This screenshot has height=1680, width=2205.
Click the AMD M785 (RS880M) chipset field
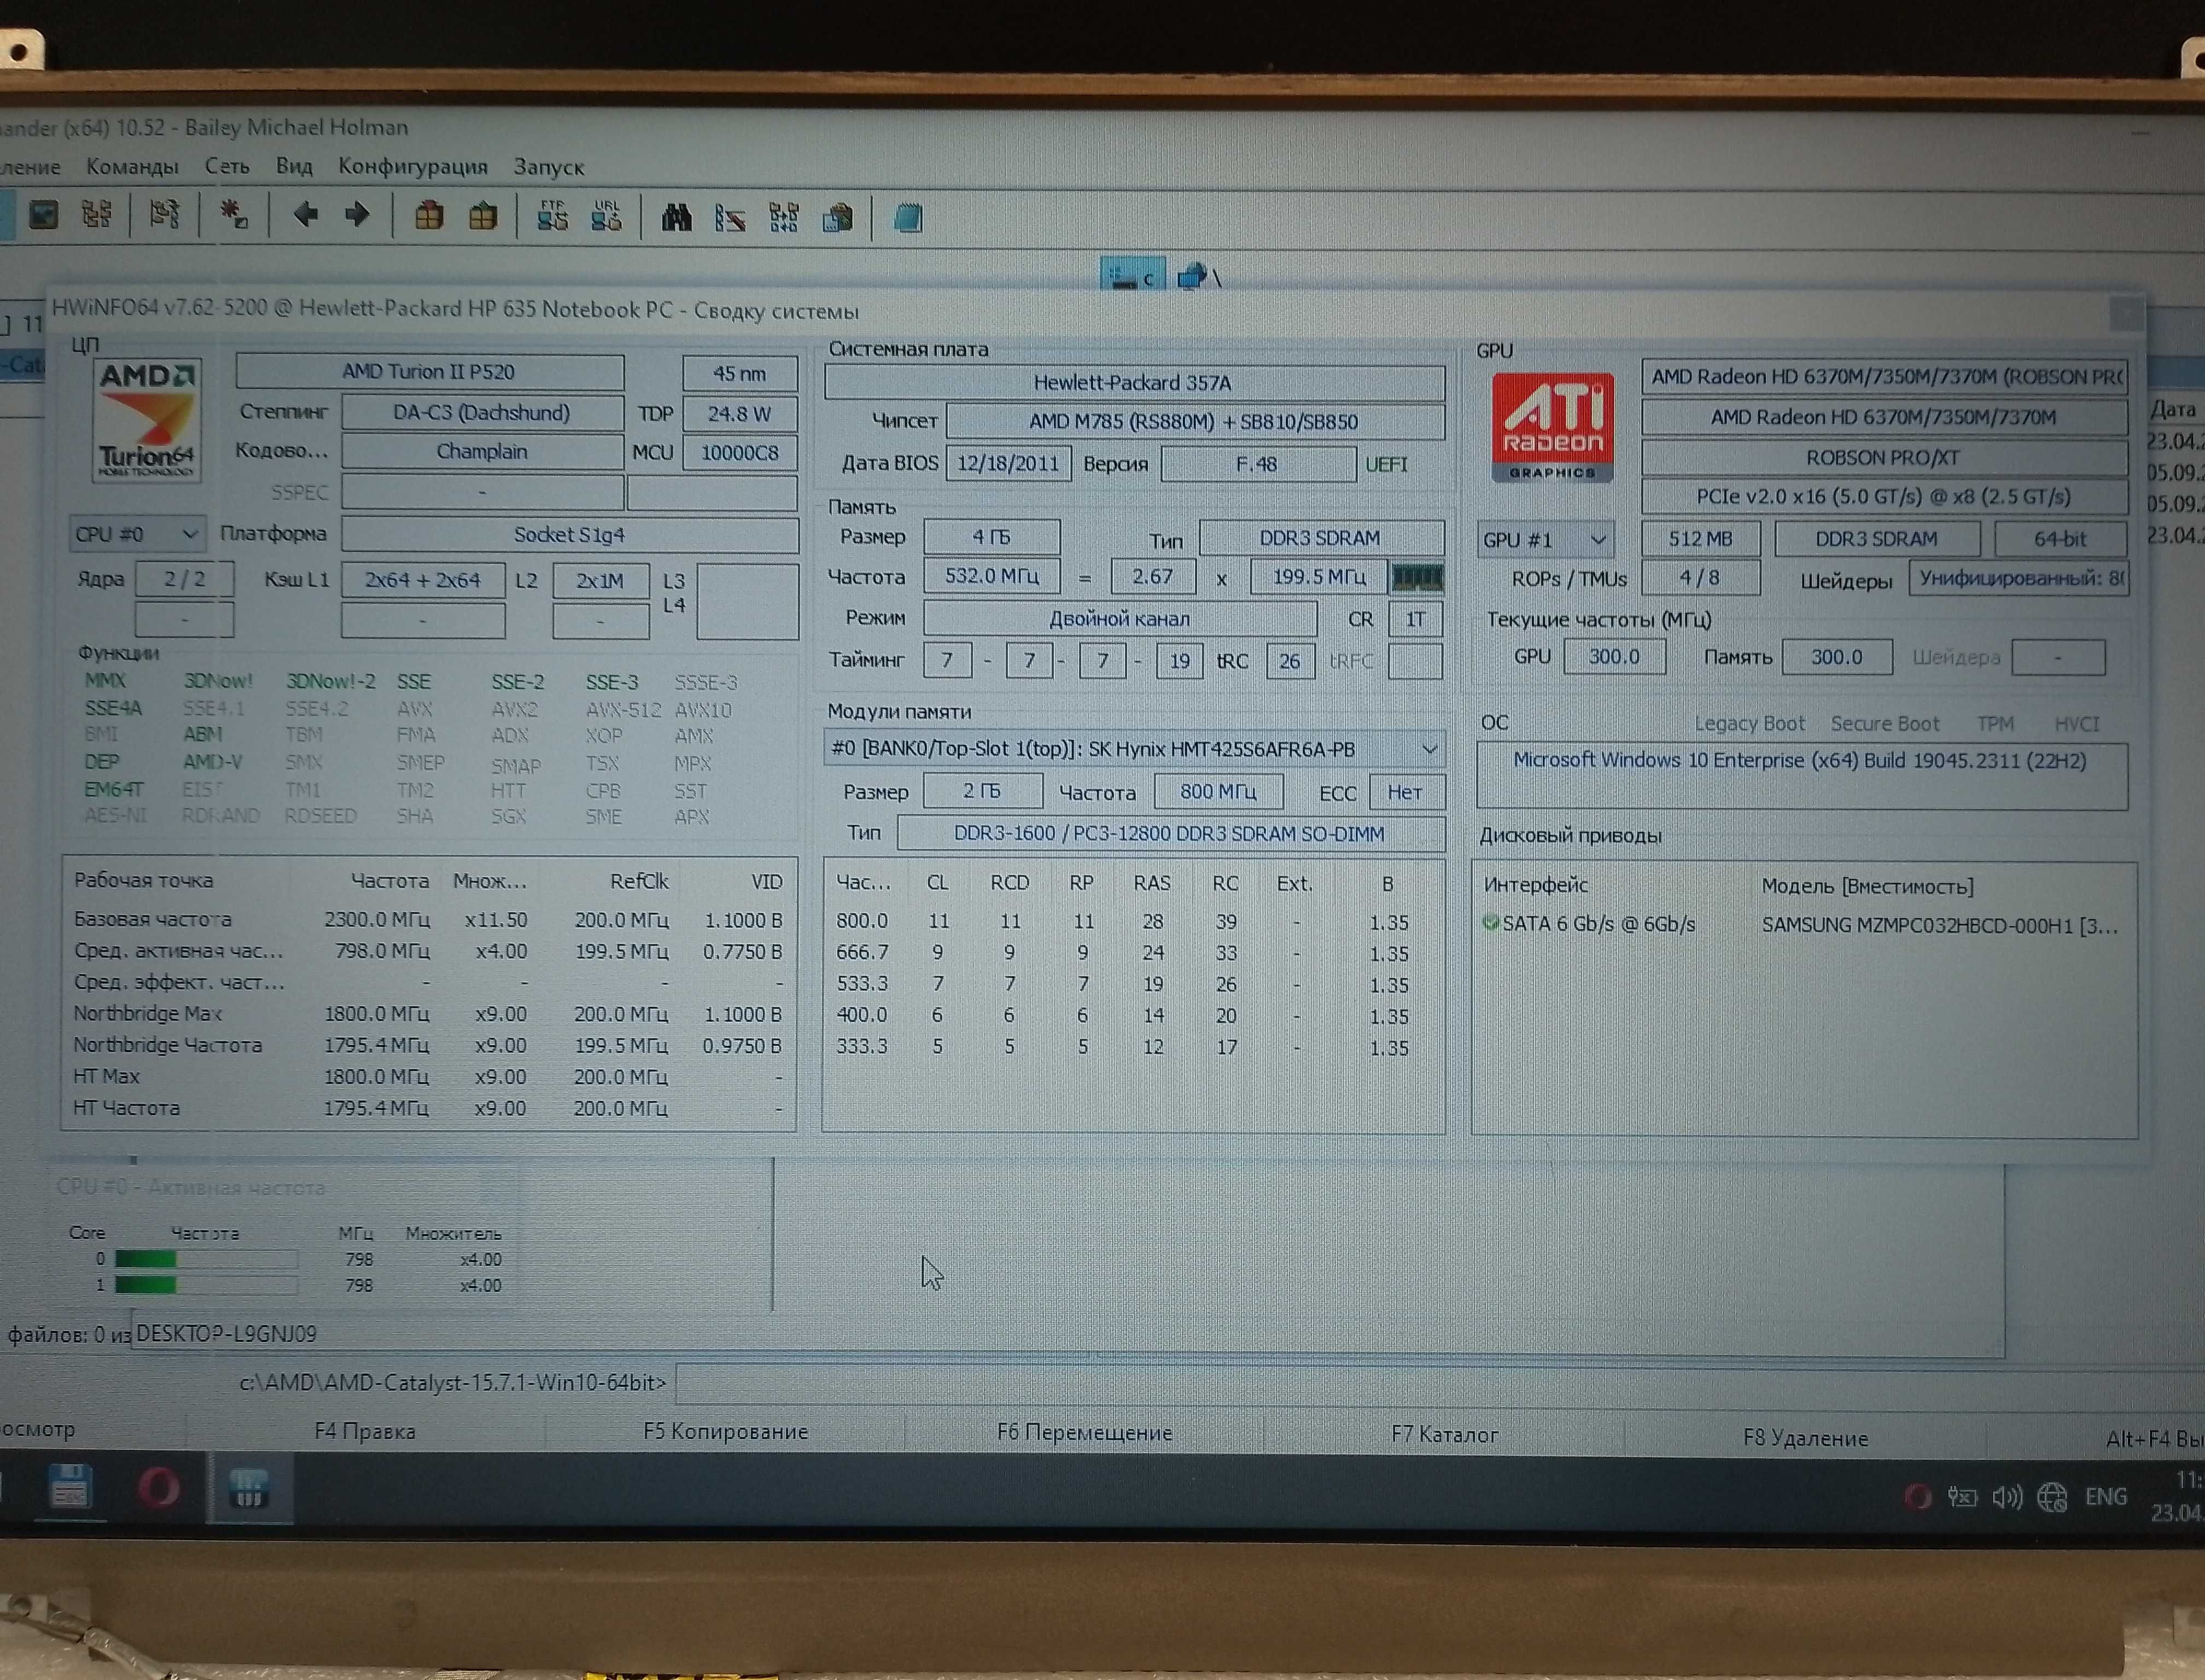point(1195,421)
